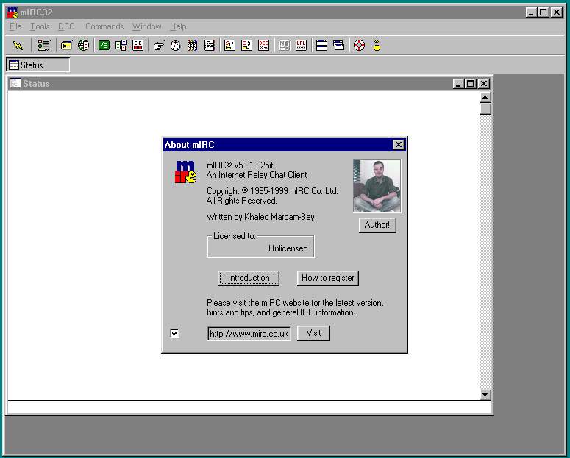570x458 pixels.
Task: Click the pointing hand Finger icon
Action: tap(158, 46)
